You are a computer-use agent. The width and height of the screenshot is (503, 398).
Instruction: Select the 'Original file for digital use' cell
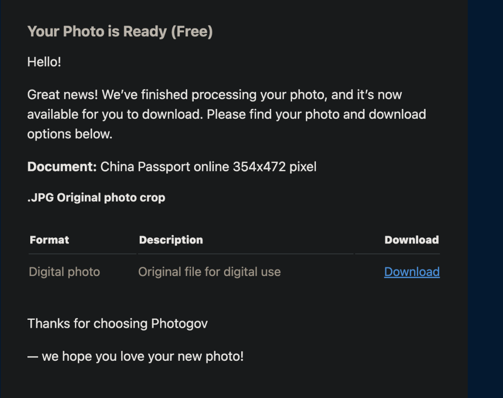point(210,272)
